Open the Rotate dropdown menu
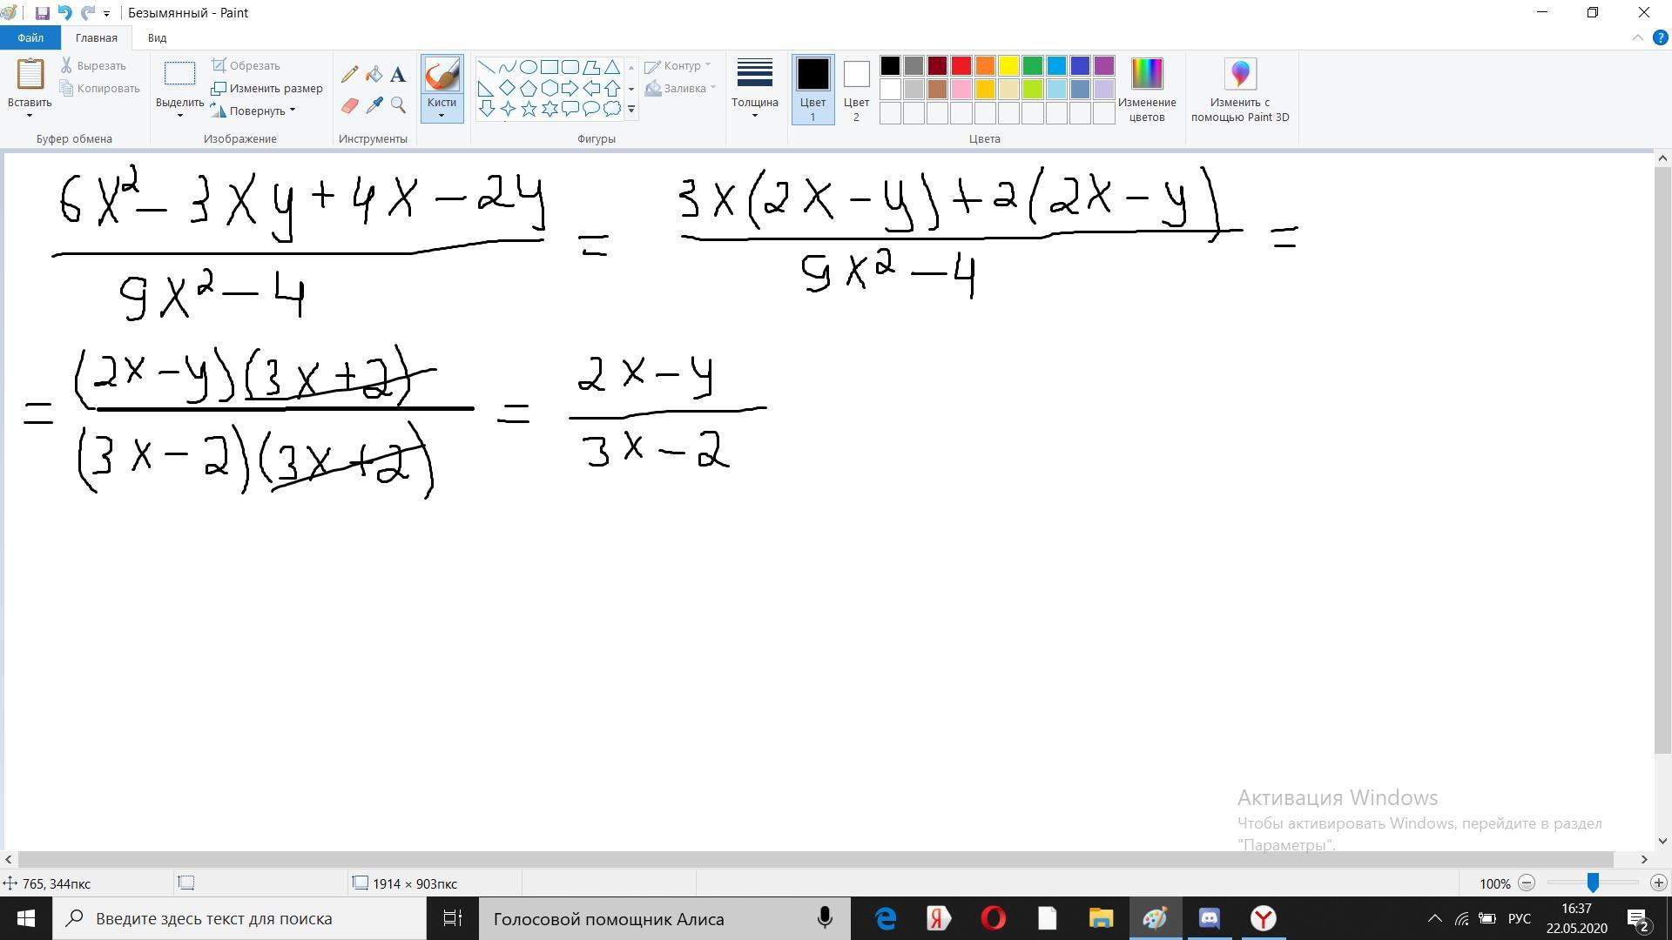The height and width of the screenshot is (940, 1672). pyautogui.click(x=292, y=111)
